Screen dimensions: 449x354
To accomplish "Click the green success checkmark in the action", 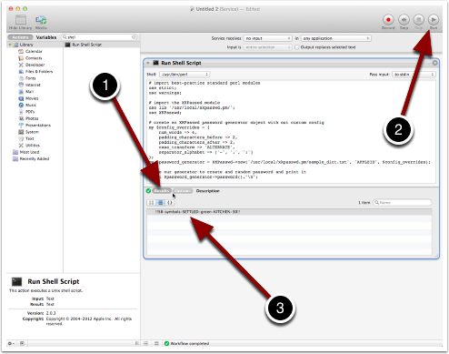I will (x=148, y=191).
